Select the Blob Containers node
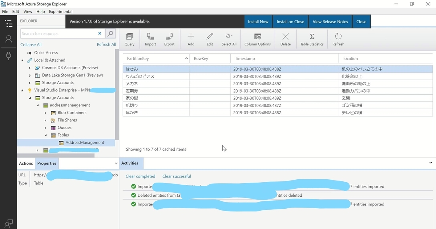 pos(72,113)
